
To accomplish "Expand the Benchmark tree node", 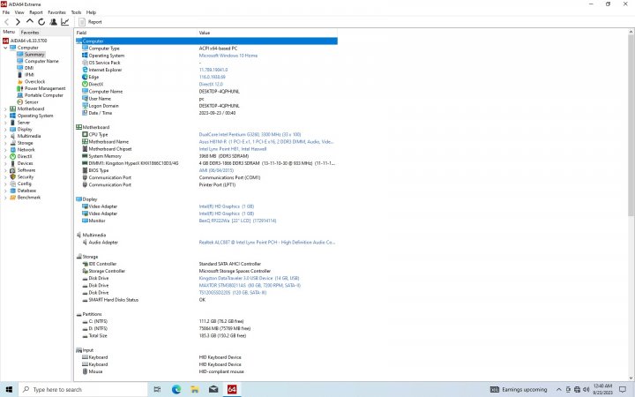I will 5,198.
